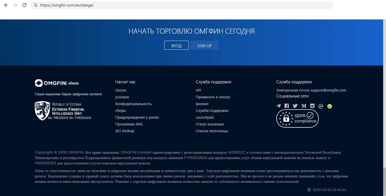
Task: Open the филиал link
Action: (x=202, y=104)
